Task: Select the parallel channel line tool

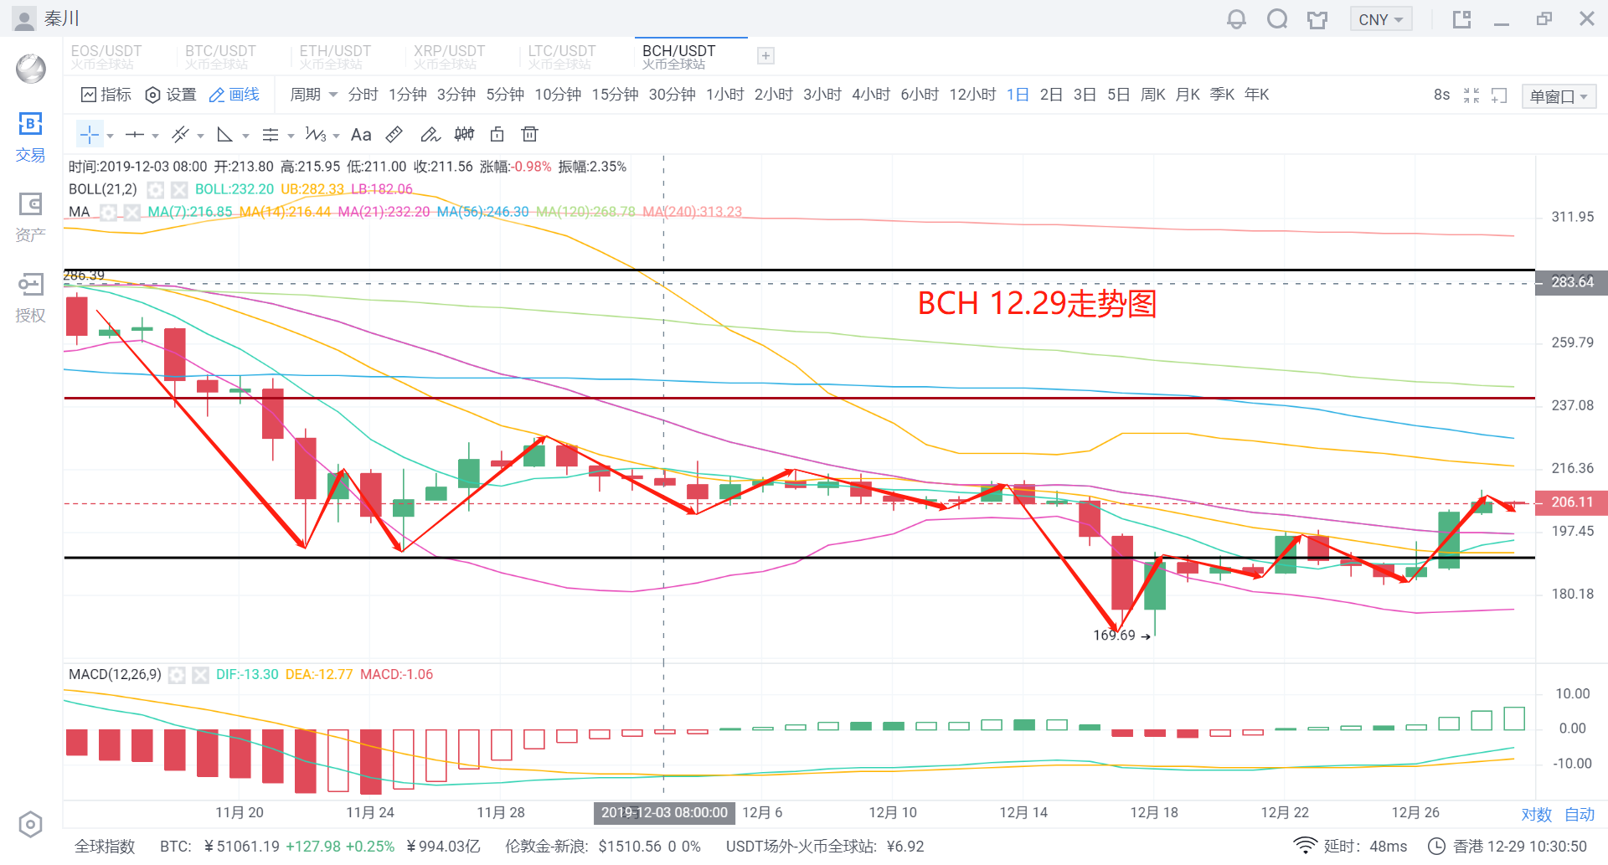Action: (180, 135)
